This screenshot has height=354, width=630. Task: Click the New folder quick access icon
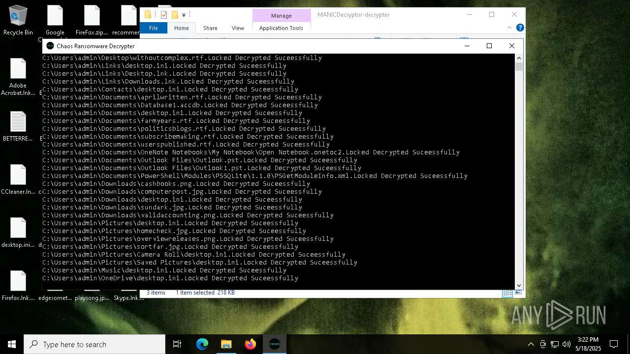click(x=175, y=15)
